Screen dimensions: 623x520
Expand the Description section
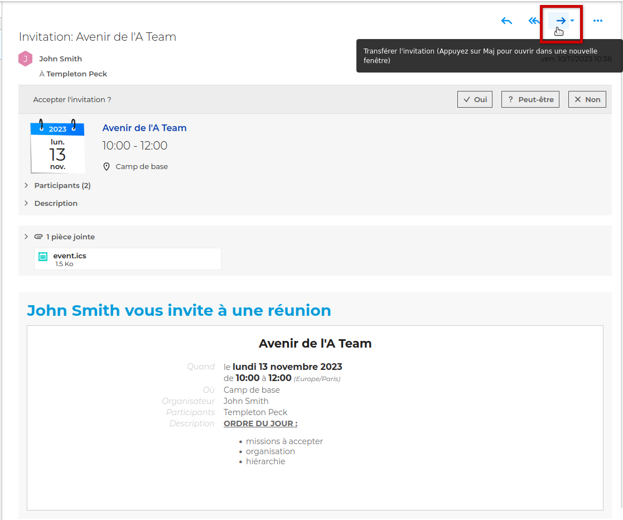click(x=55, y=203)
